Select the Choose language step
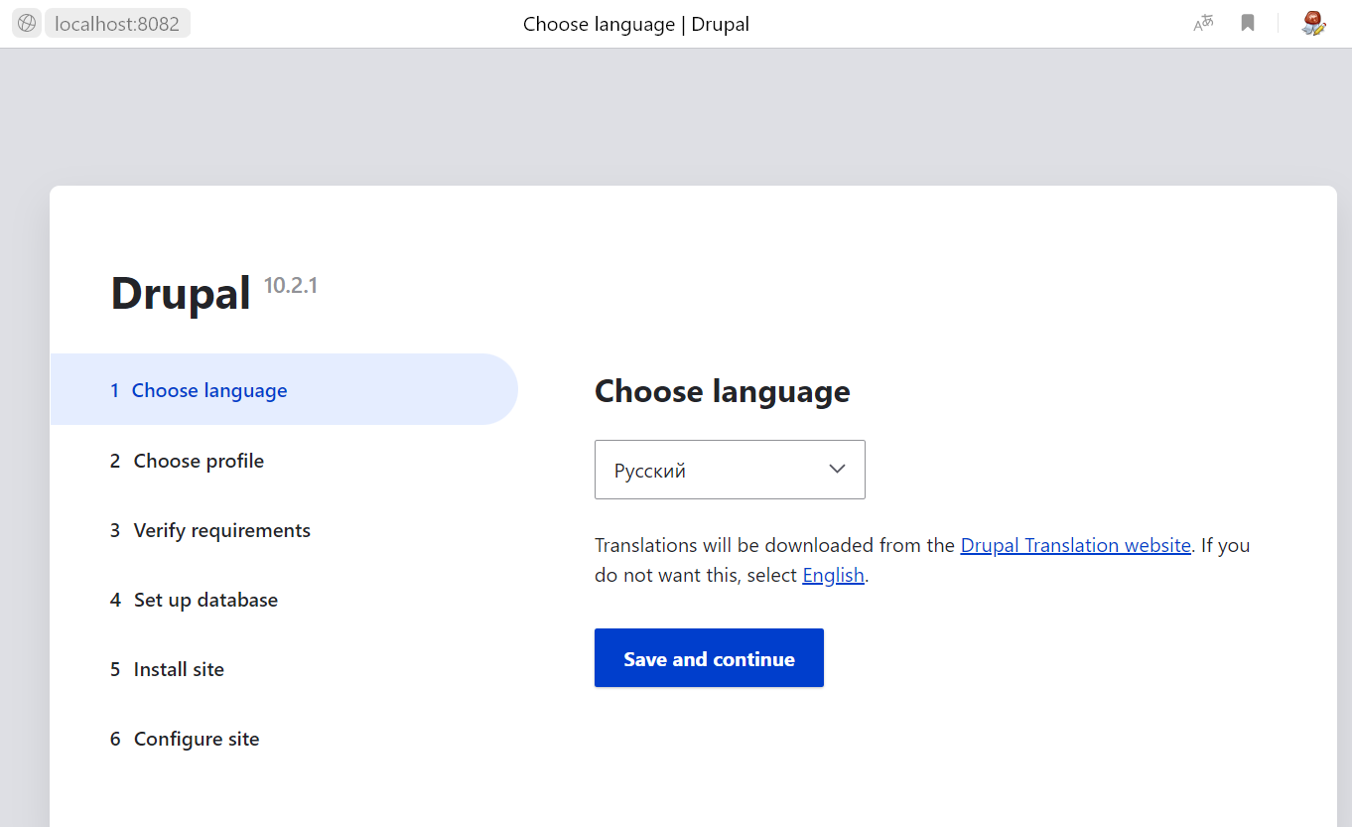Image resolution: width=1352 pixels, height=827 pixels. click(x=284, y=389)
